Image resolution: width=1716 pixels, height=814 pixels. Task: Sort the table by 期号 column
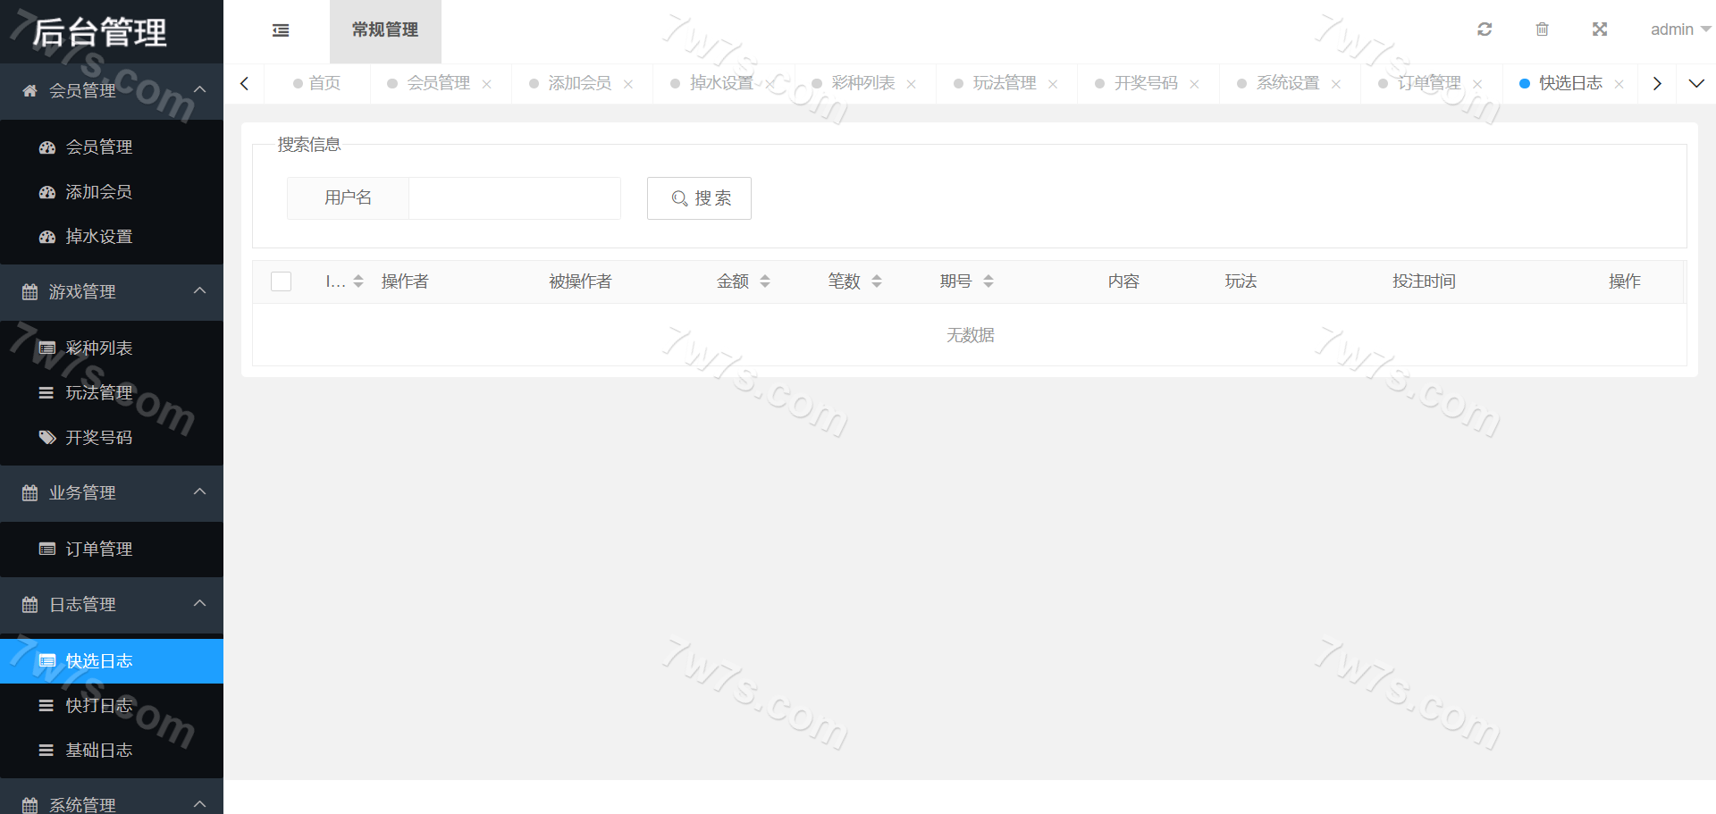(988, 281)
